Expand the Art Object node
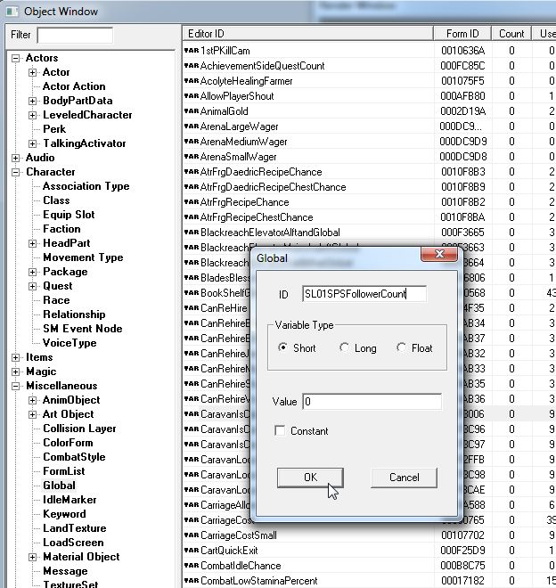Screen dimensions: 556x588 pos(33,414)
